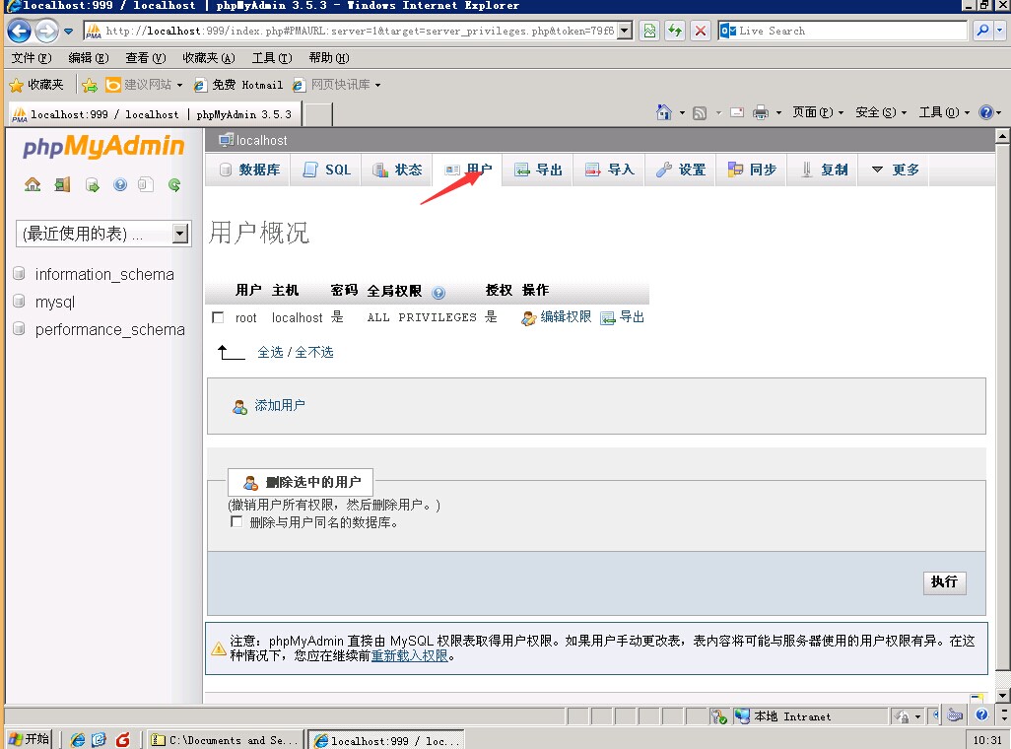Click the browser Forward arrow button

point(46,31)
